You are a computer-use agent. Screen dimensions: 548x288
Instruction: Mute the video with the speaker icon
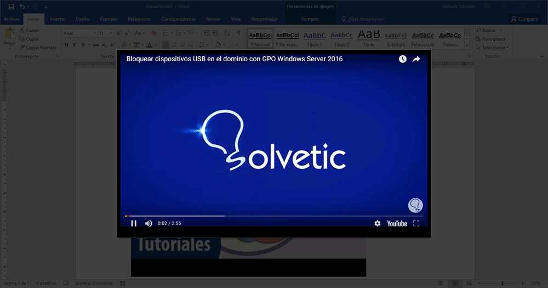click(149, 224)
